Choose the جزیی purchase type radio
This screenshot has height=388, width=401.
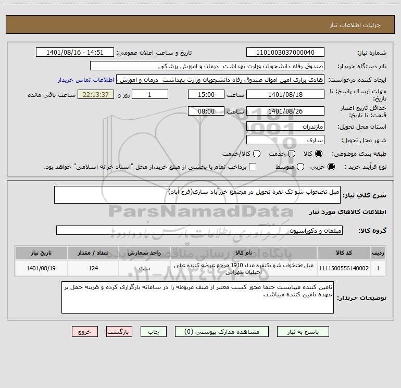coord(331,167)
